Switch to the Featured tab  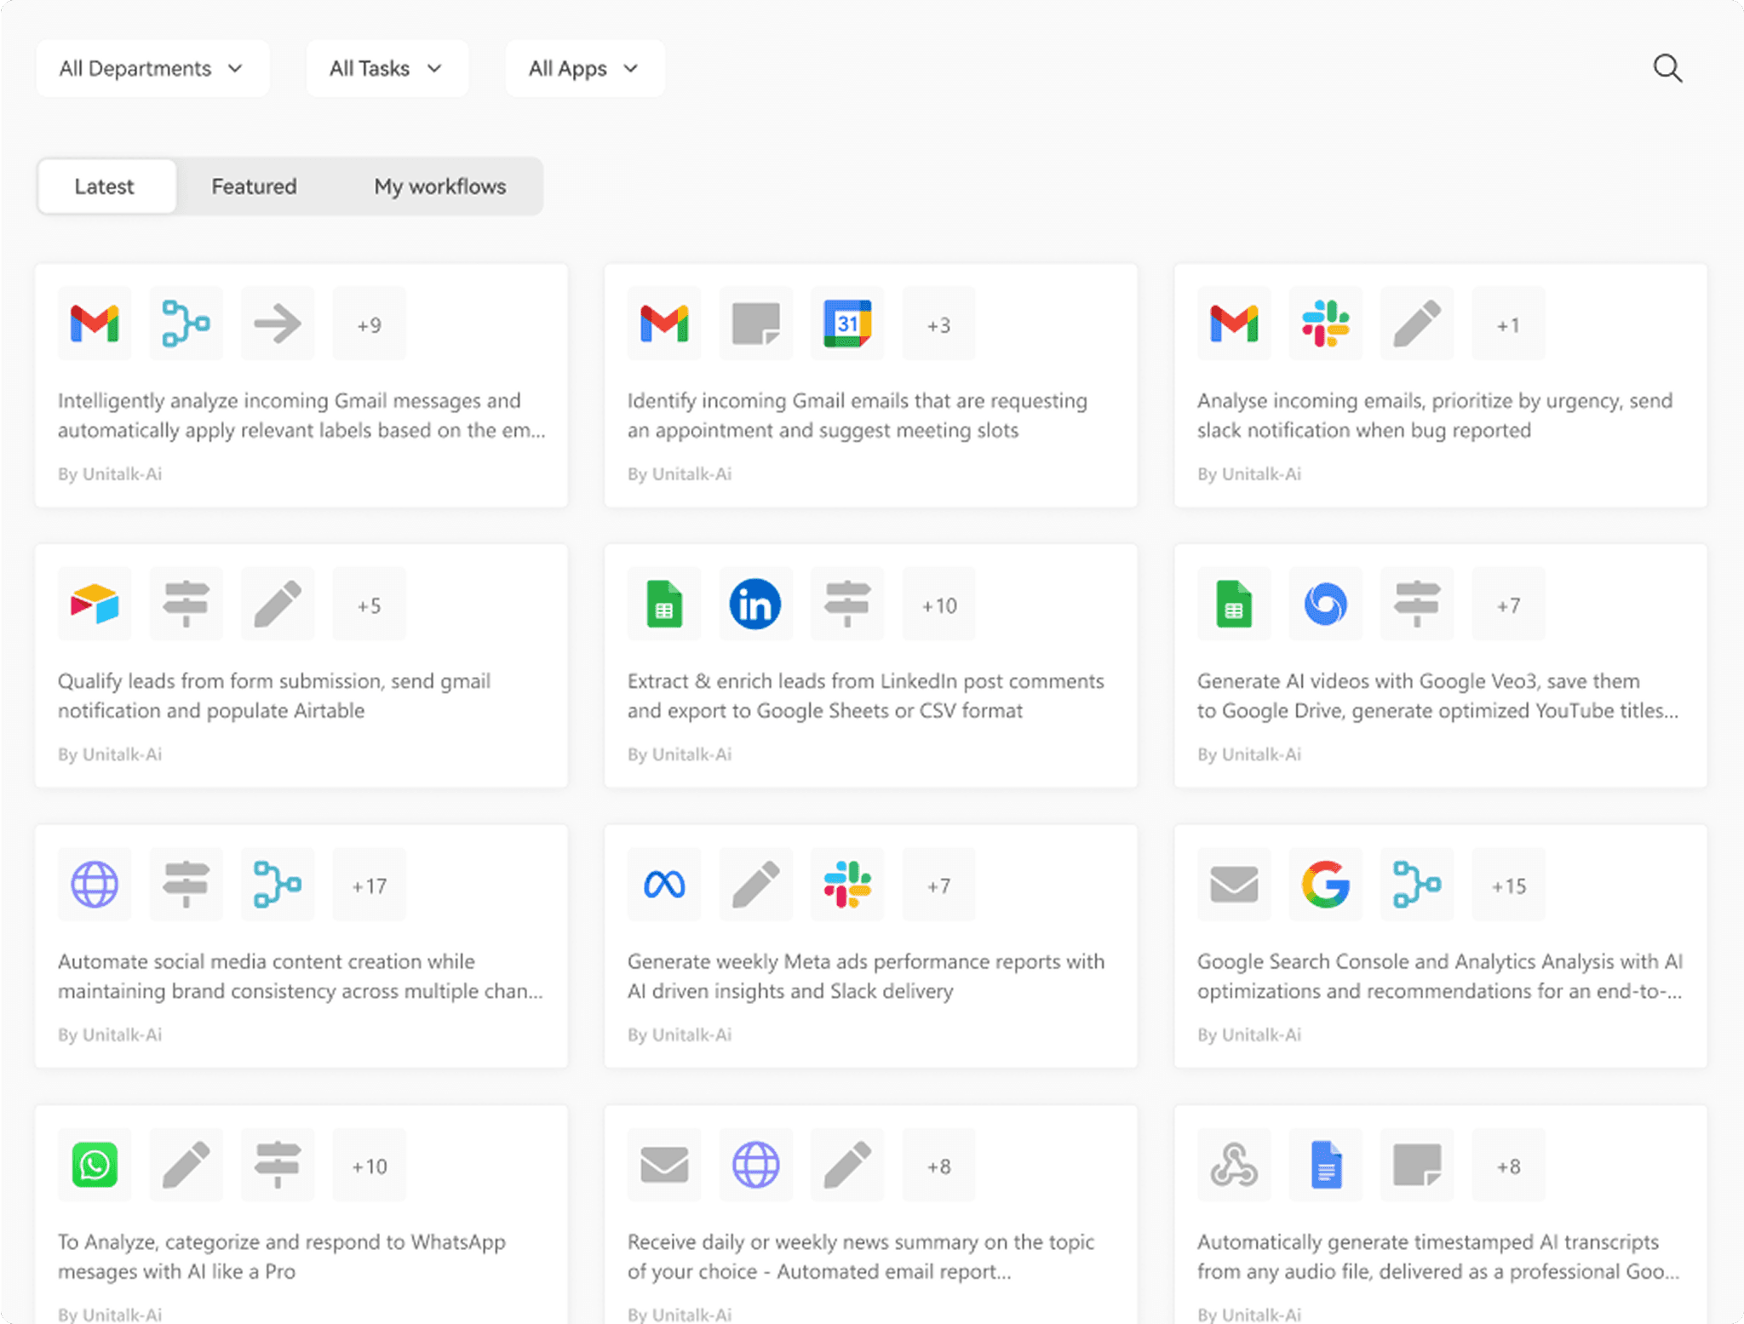(253, 186)
